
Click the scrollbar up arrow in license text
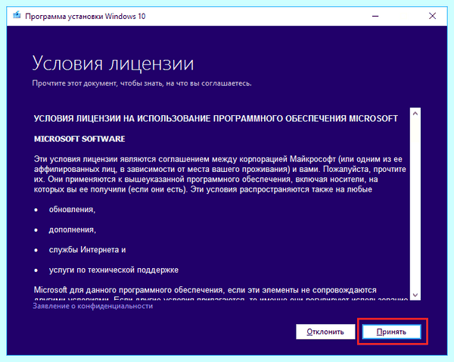pos(415,114)
